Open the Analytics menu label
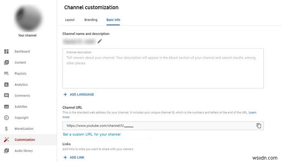Image resolution: width=282 pixels, height=162 pixels. point(21,85)
